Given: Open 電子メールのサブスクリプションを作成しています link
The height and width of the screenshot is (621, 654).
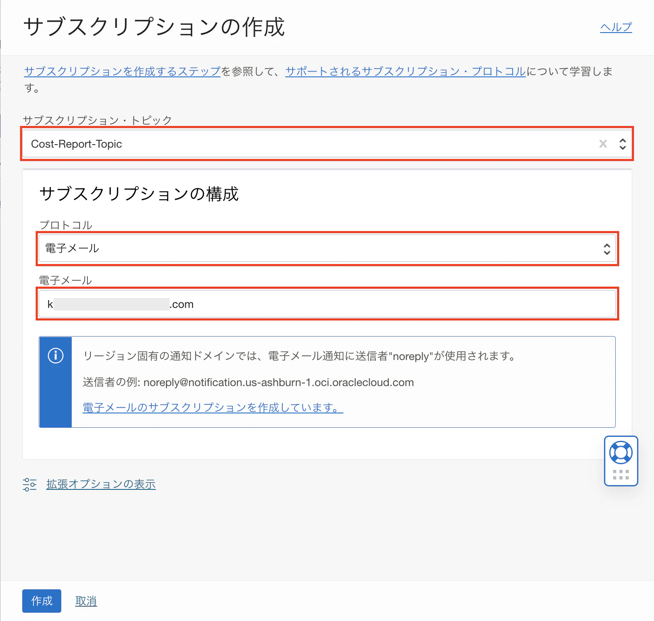Looking at the screenshot, I should coord(213,408).
